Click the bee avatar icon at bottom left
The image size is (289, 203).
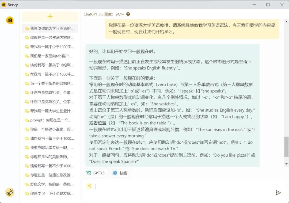10,192
